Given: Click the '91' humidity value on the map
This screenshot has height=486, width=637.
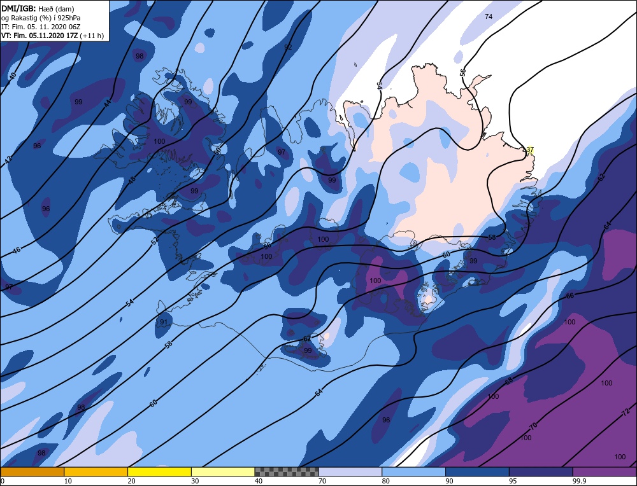Looking at the screenshot, I should [x=164, y=322].
